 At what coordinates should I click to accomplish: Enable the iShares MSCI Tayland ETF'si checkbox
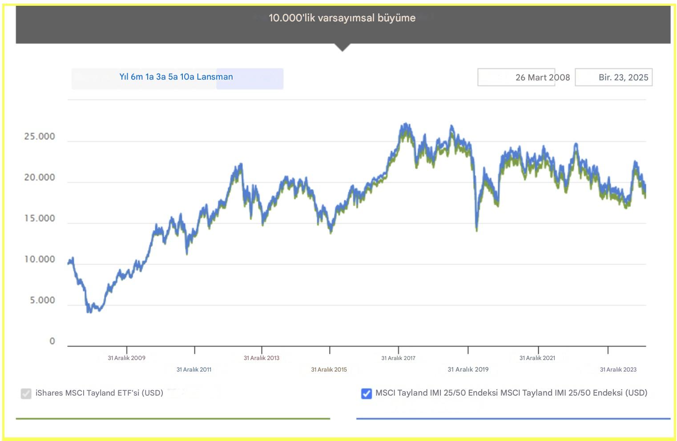tap(25, 393)
